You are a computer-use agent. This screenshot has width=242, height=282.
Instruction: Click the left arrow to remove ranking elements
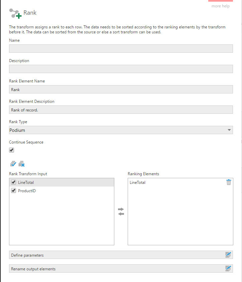tap(121, 214)
